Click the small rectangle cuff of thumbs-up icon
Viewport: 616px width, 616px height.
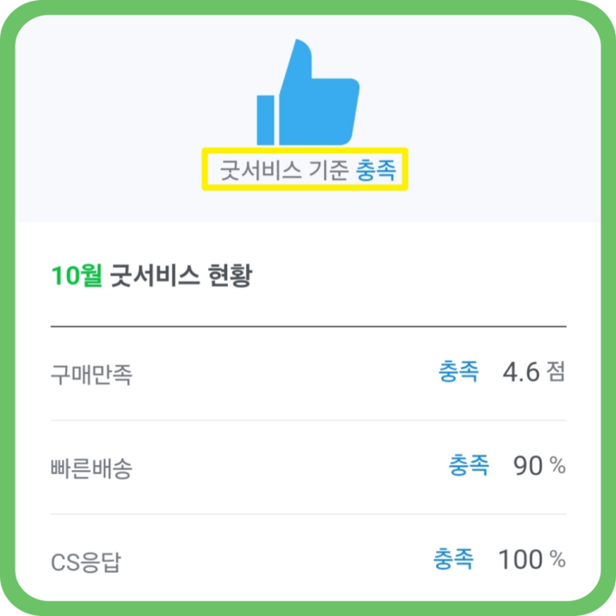(x=265, y=119)
